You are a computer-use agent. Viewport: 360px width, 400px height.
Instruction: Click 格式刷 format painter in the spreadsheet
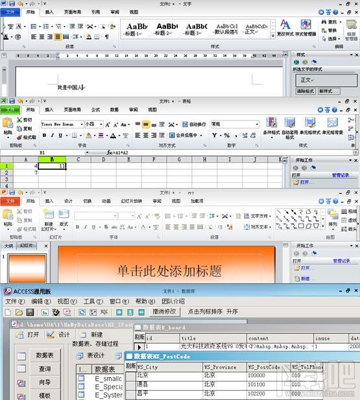click(27, 137)
